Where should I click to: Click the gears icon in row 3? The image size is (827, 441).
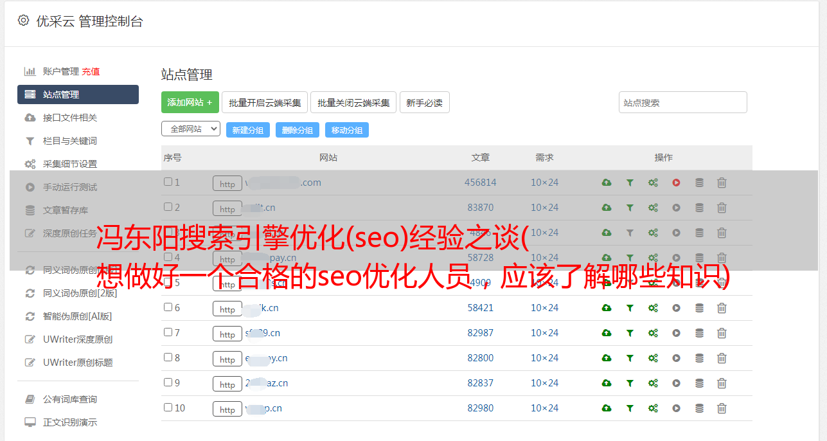click(x=653, y=233)
